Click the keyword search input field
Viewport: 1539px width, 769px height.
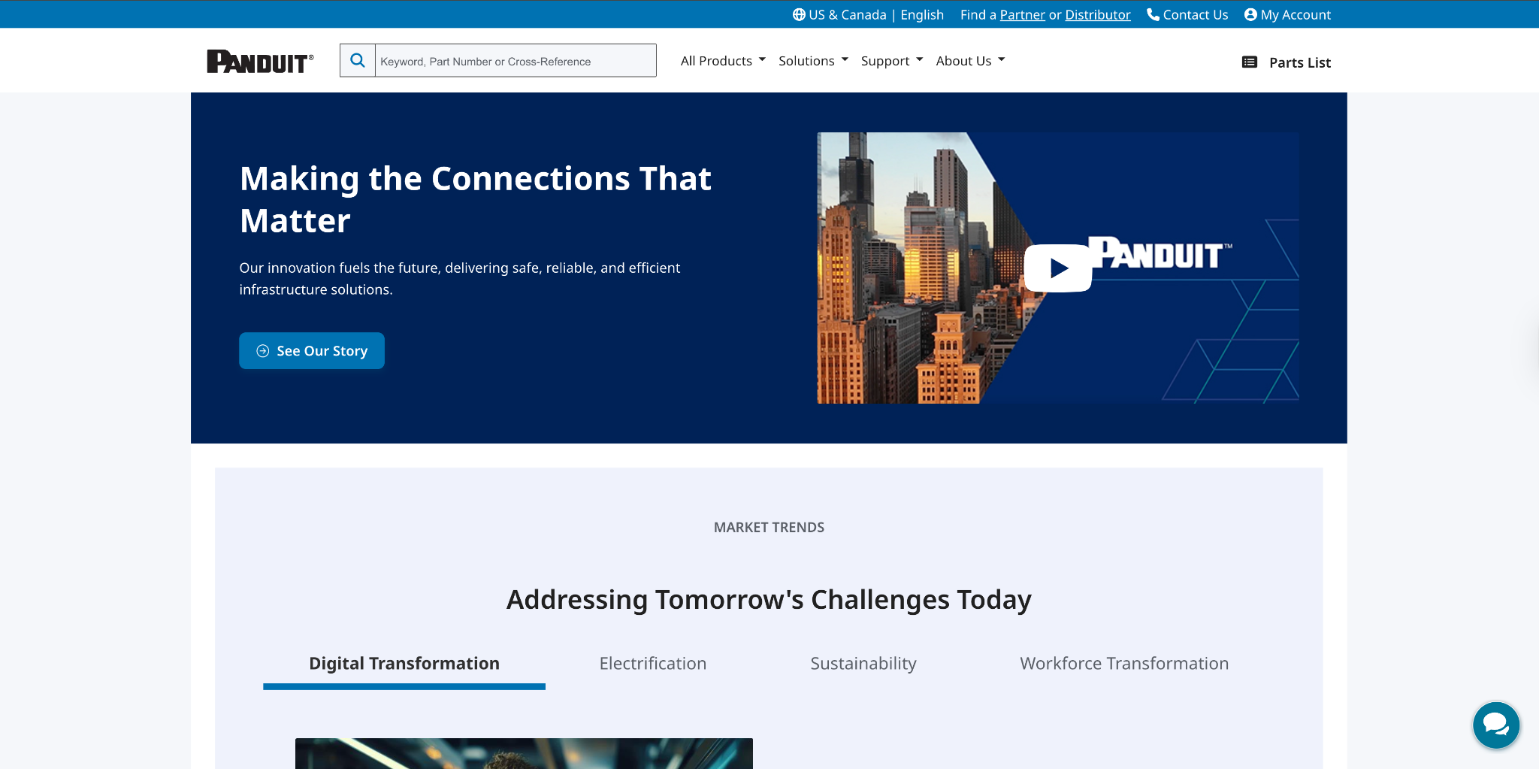click(515, 60)
